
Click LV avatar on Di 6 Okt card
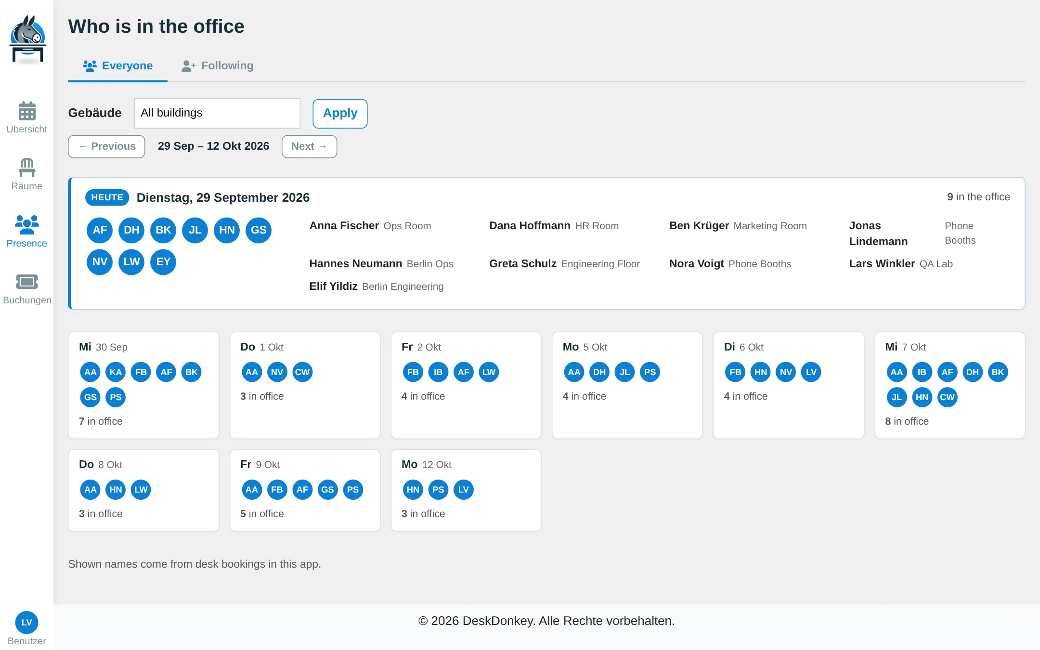click(x=811, y=372)
